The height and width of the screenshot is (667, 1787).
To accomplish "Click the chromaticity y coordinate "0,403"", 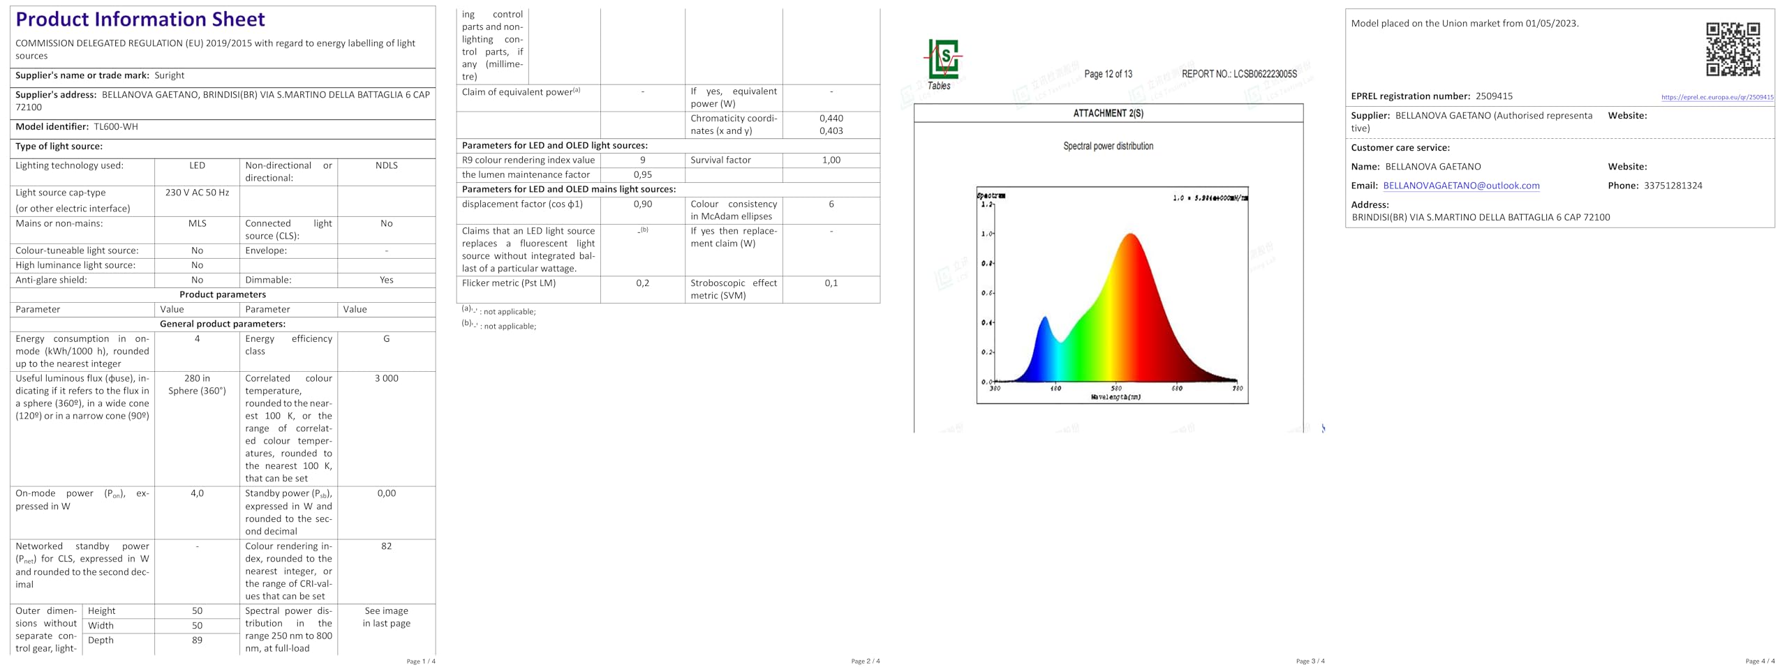I will click(831, 131).
